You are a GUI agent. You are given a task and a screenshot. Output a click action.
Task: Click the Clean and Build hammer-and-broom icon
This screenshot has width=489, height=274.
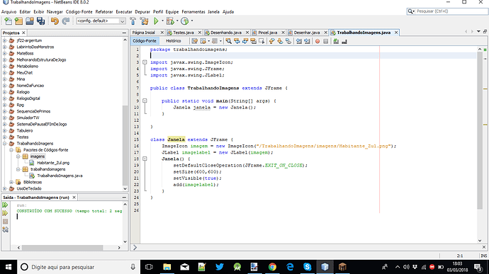144,21
